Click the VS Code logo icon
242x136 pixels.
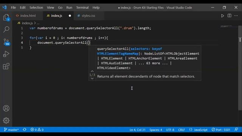[x=4, y=8]
